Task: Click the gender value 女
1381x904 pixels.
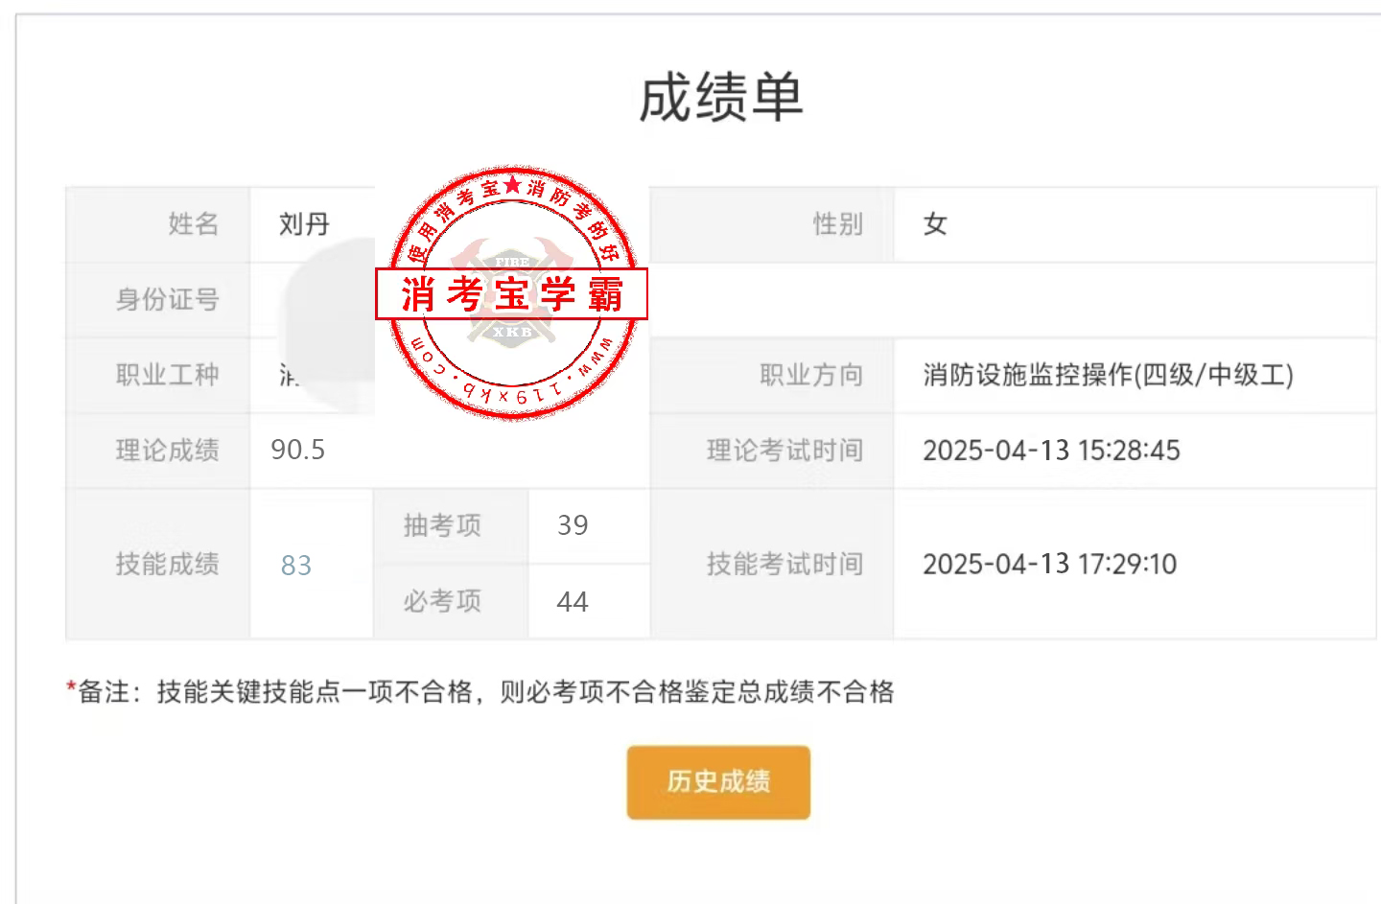Action: tap(935, 224)
